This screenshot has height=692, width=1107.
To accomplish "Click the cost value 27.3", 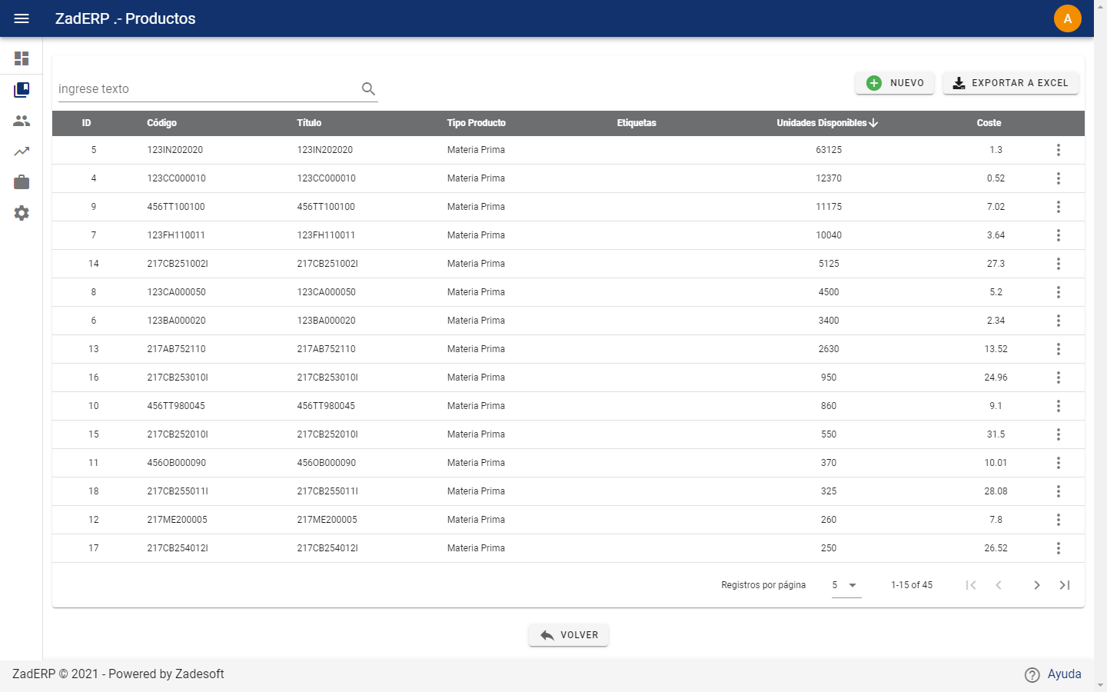I will coord(996,264).
